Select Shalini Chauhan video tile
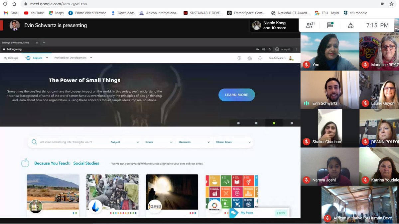This screenshot has width=399, height=224. pyautogui.click(x=330, y=128)
